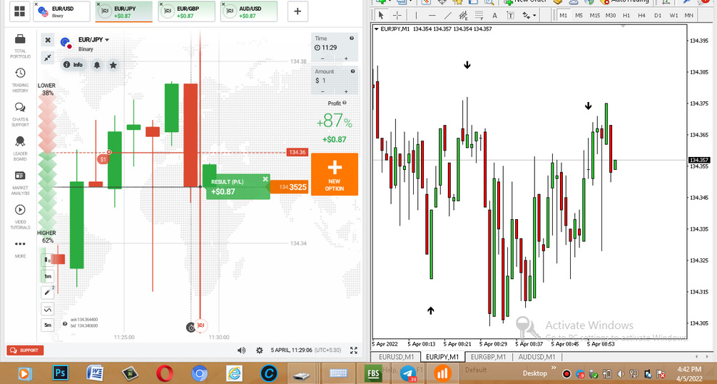Open Total Portfolio in the sidebar
717x384 pixels.
coord(20,46)
